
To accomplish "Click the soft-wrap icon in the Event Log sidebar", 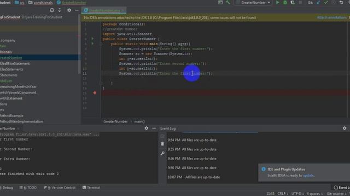I will click(x=162, y=136).
